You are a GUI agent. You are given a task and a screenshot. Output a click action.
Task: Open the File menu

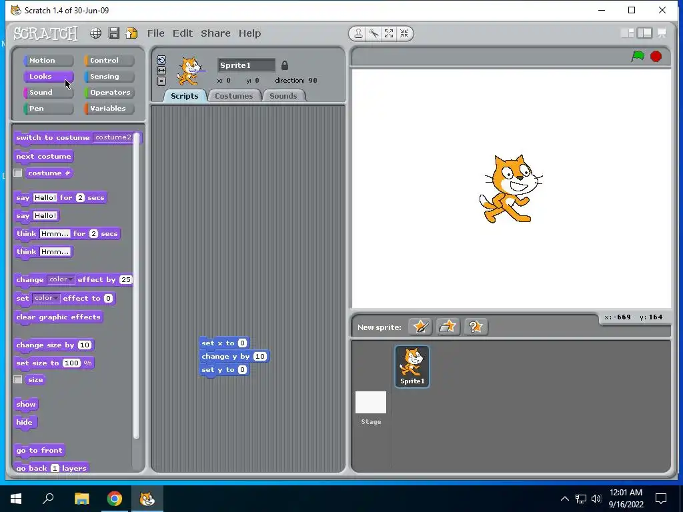click(155, 33)
